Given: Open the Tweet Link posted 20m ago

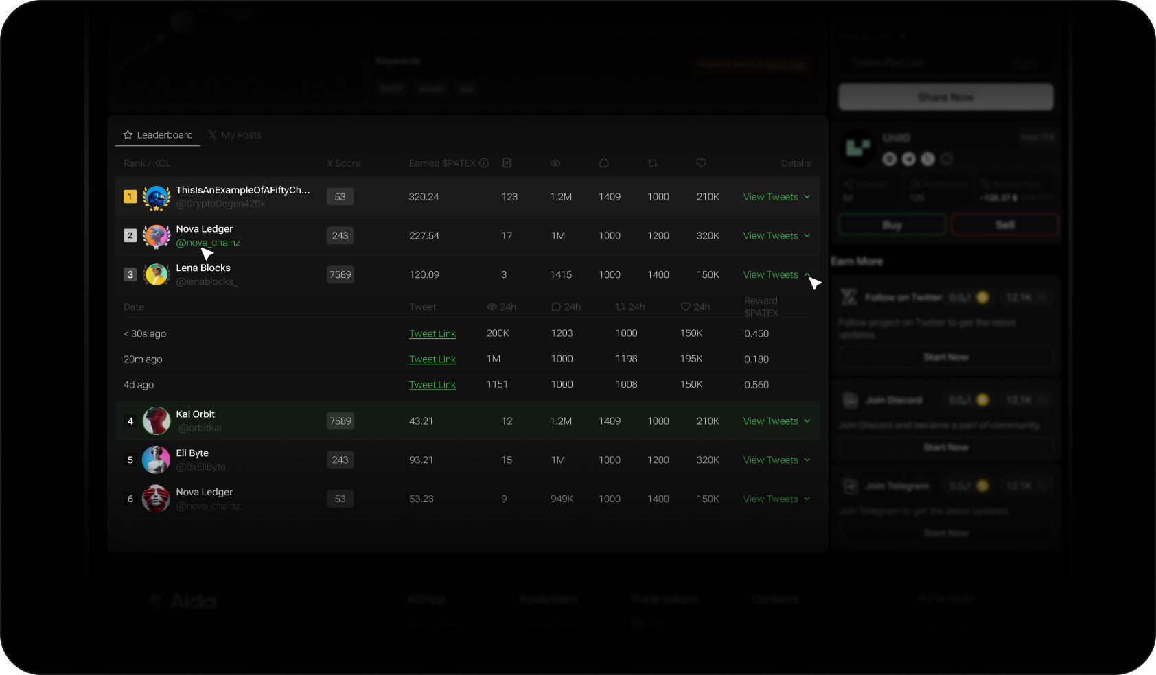Looking at the screenshot, I should 432,359.
